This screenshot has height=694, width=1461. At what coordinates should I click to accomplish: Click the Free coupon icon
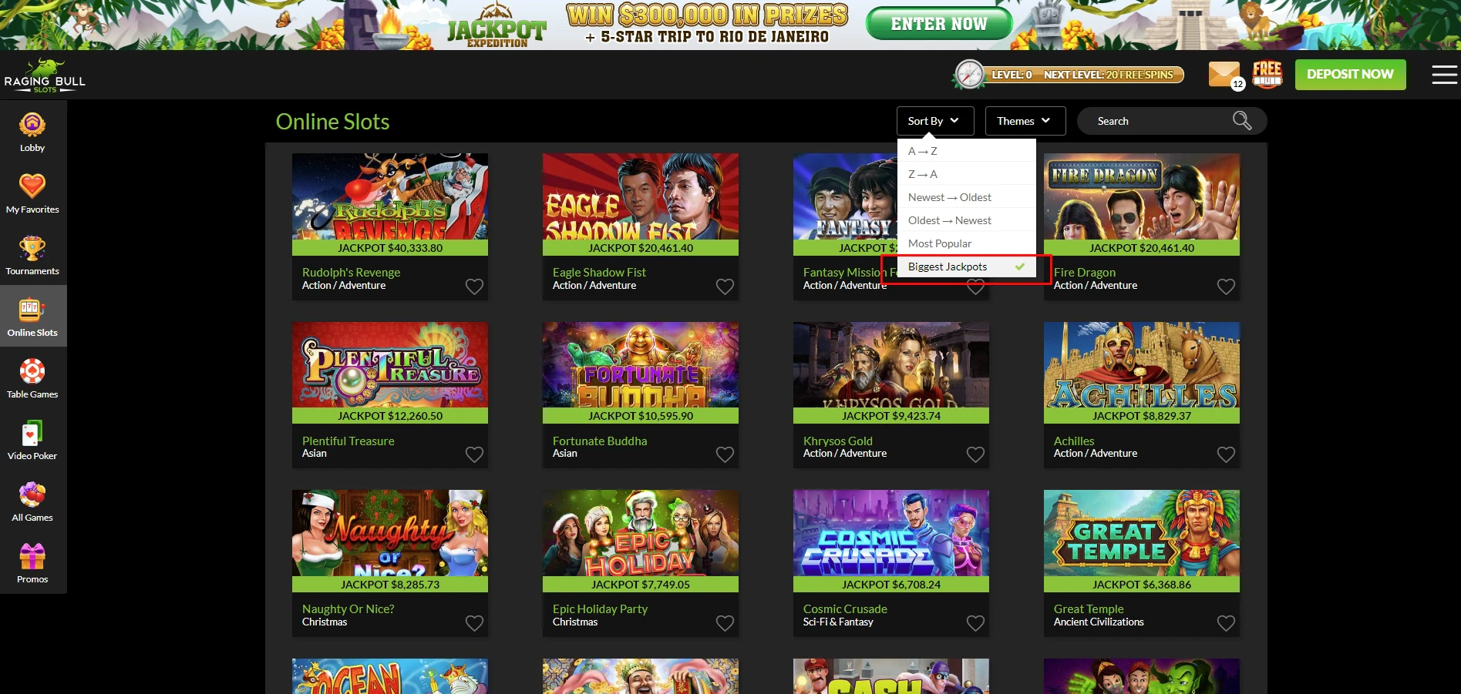pyautogui.click(x=1267, y=74)
